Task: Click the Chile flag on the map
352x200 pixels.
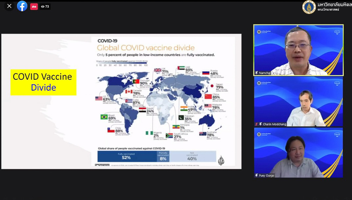Action: 111,130
